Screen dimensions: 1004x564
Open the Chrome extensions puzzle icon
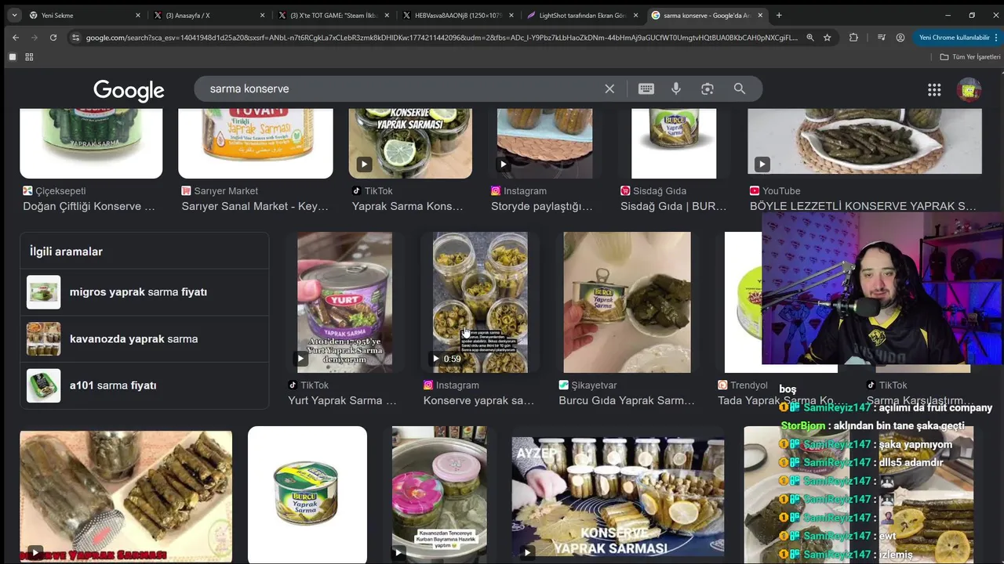pyautogui.click(x=853, y=37)
